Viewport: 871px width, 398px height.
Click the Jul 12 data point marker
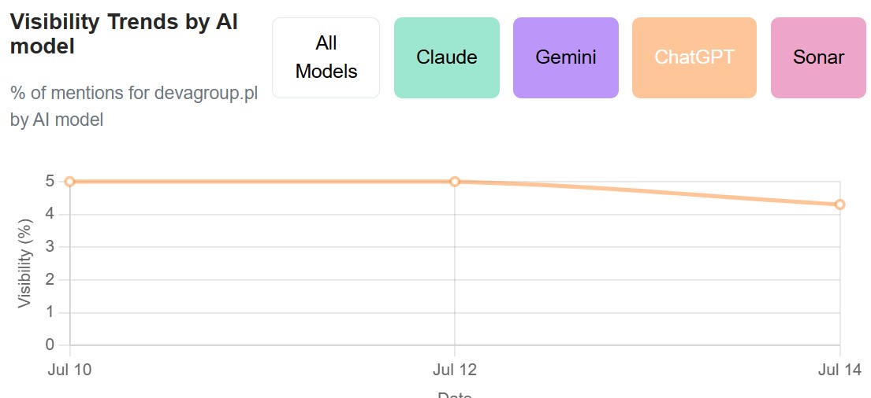[455, 181]
